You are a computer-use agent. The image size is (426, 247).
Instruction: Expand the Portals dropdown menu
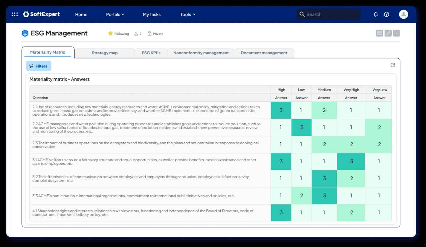[115, 14]
